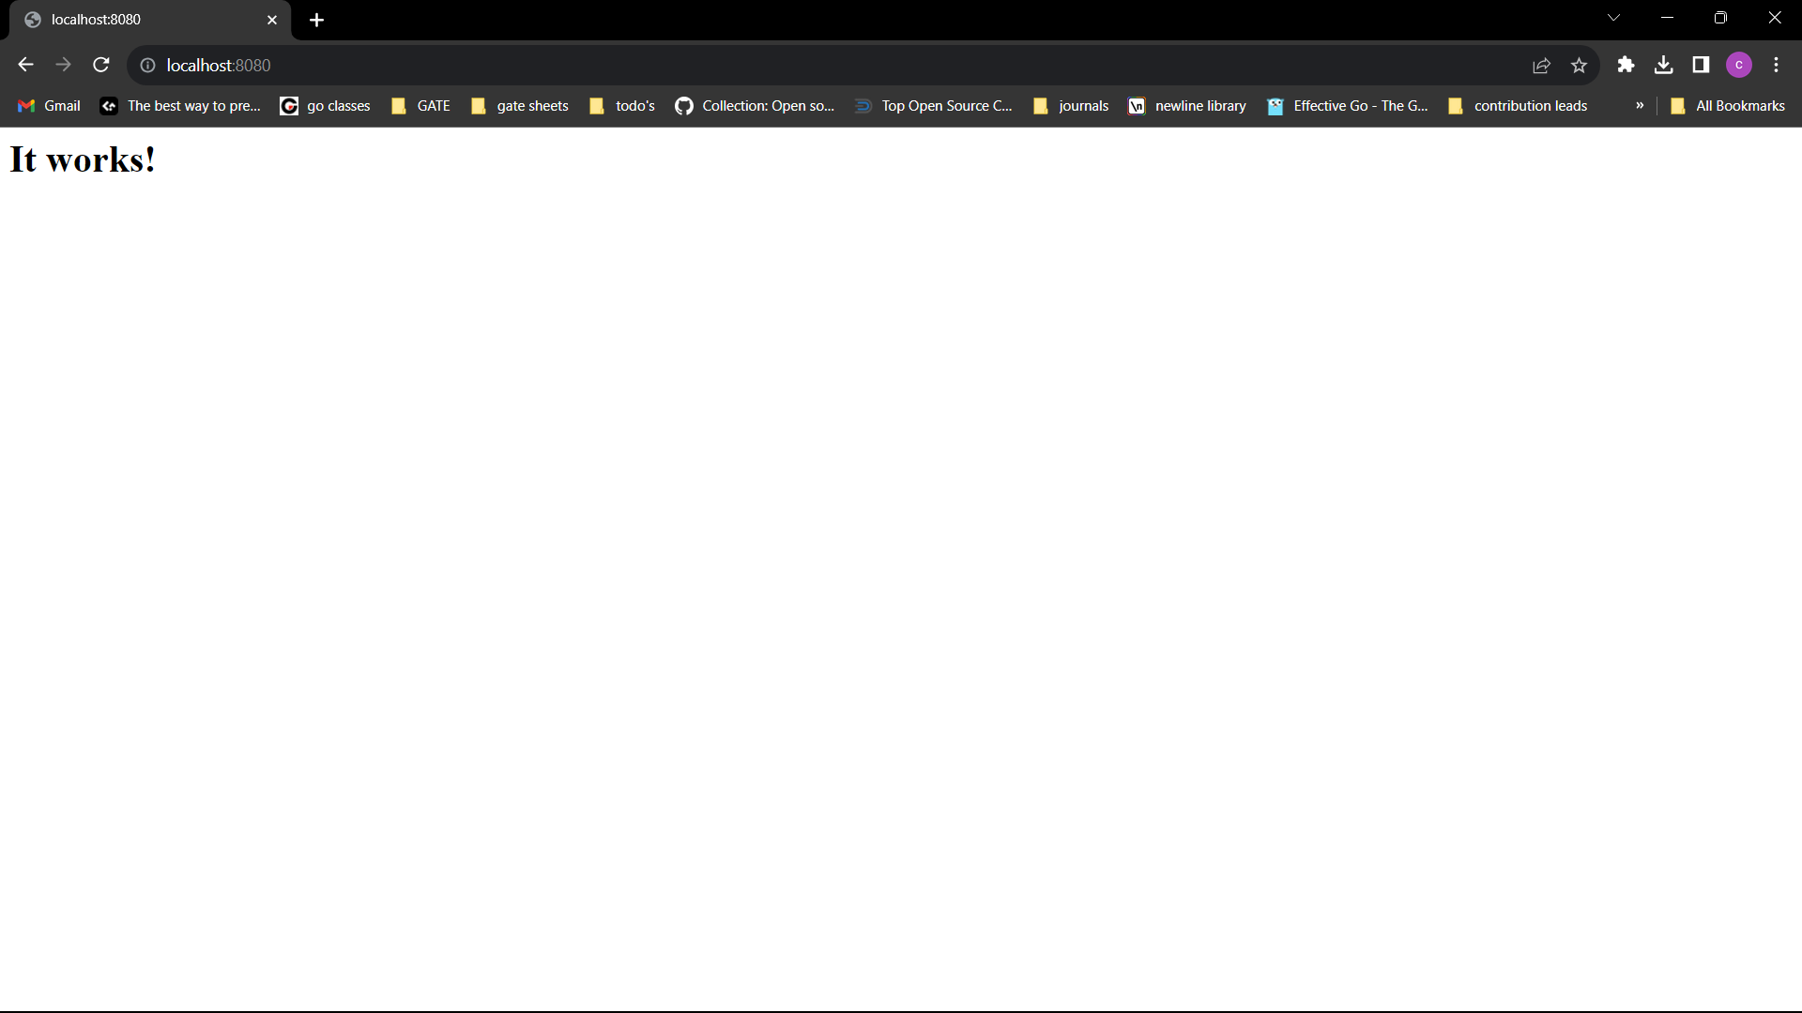The height and width of the screenshot is (1013, 1802).
Task: Click the extensions puzzle piece icon
Action: [1626, 65]
